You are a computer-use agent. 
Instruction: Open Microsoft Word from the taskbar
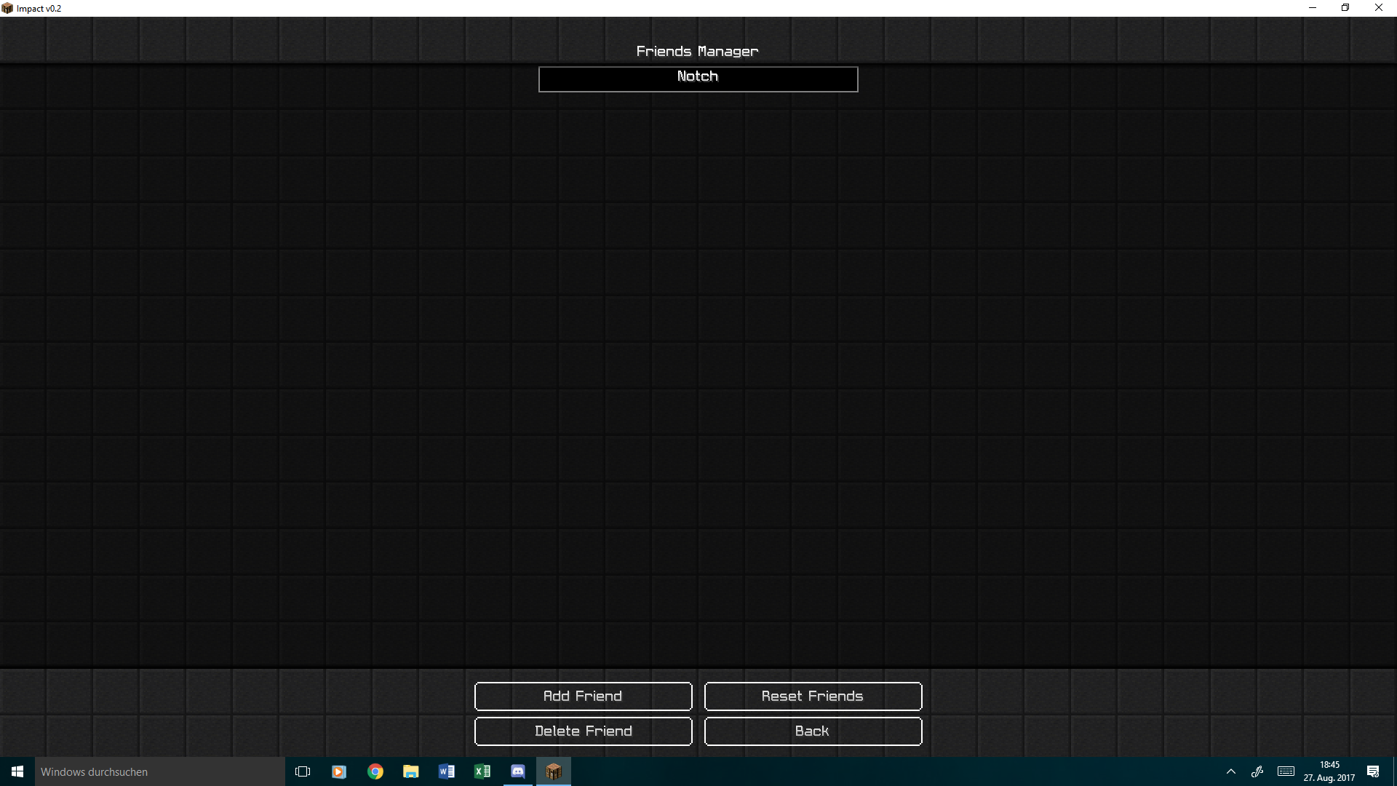(x=447, y=771)
